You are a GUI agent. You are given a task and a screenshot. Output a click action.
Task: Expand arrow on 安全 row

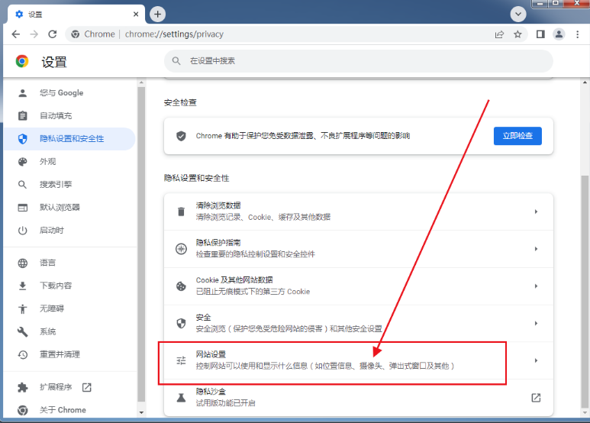click(536, 323)
